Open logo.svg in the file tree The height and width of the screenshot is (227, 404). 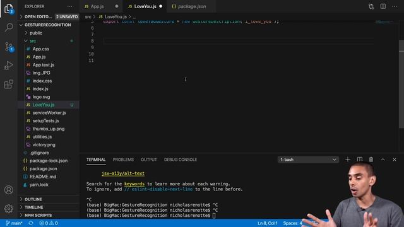41,96
